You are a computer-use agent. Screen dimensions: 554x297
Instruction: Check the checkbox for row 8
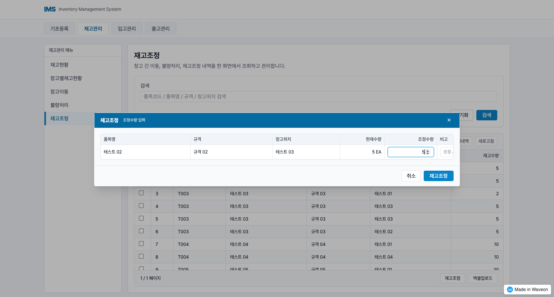(x=141, y=256)
